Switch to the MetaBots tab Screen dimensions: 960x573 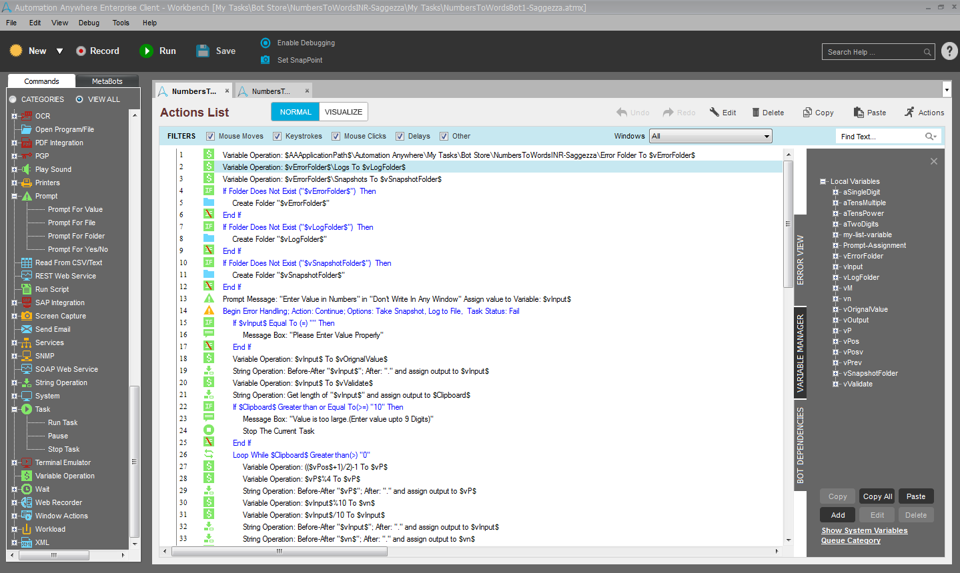click(x=107, y=81)
